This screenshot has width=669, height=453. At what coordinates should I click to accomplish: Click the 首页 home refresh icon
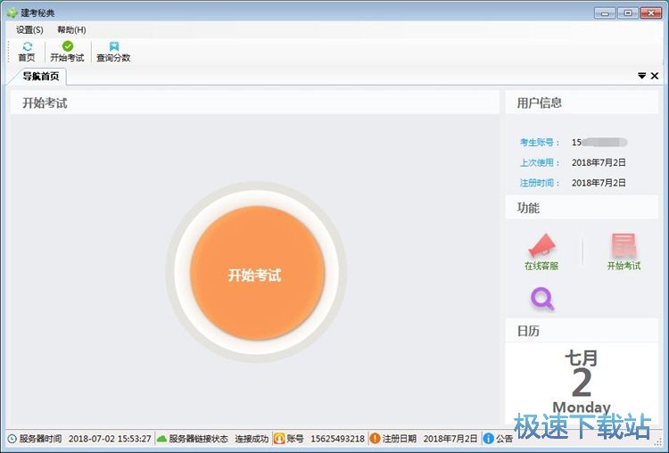(28, 46)
